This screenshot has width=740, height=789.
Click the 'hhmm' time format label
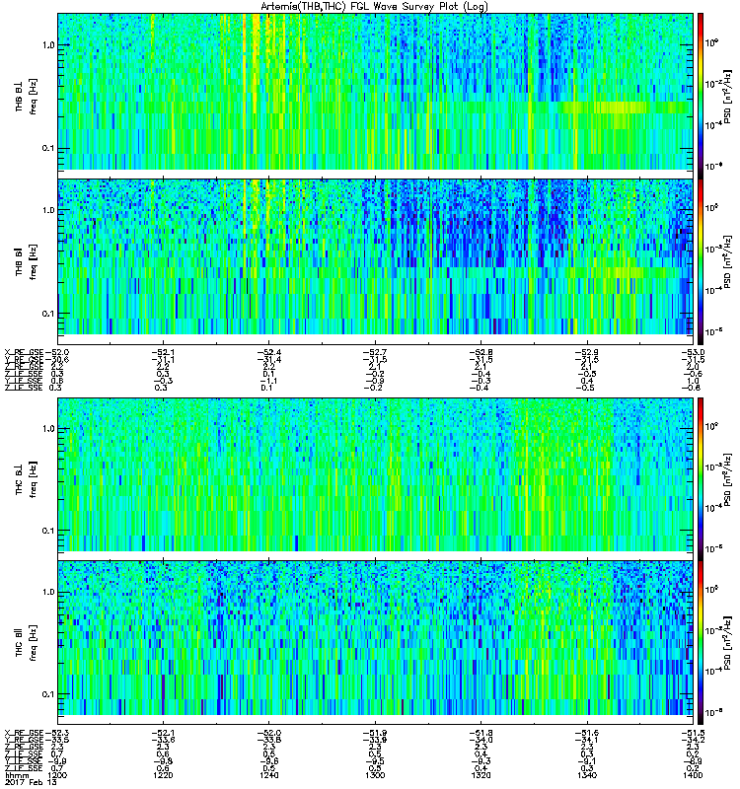click(x=16, y=775)
